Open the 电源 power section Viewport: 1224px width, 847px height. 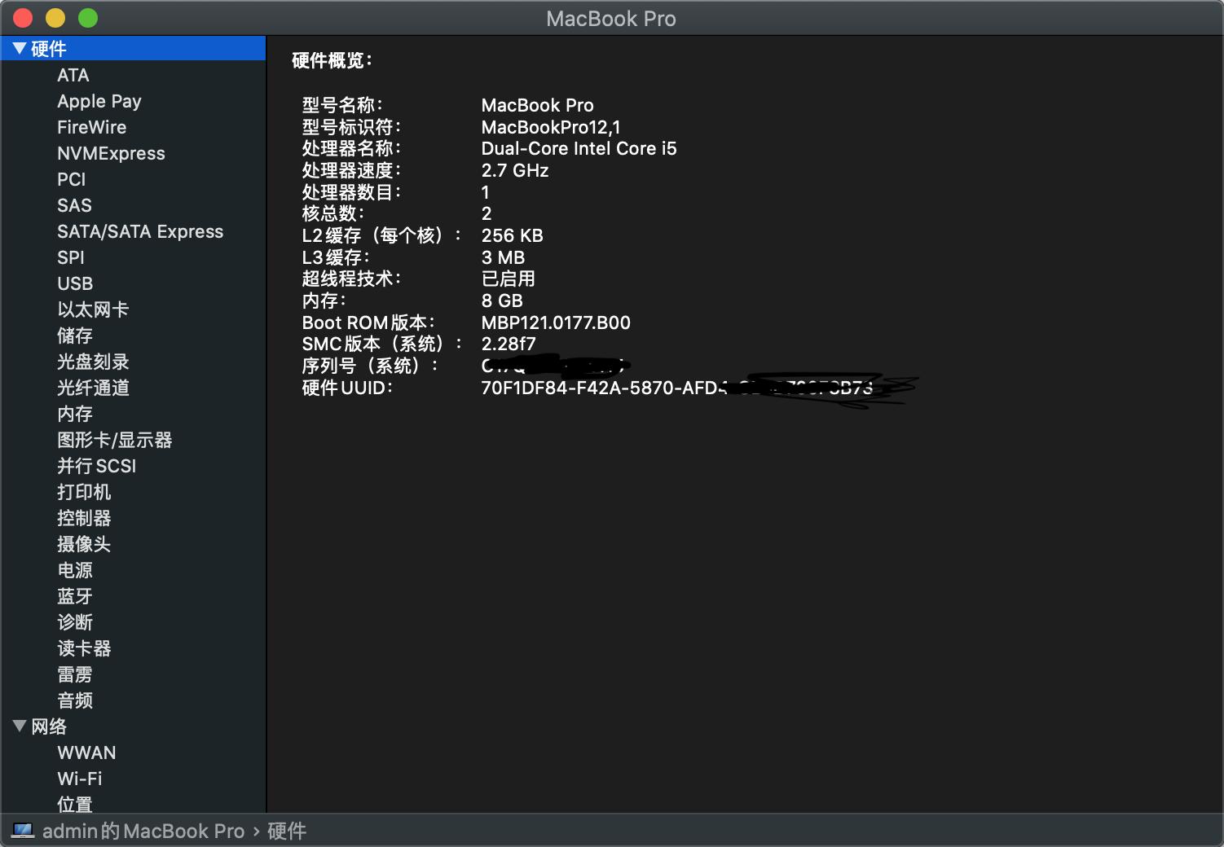coord(75,570)
